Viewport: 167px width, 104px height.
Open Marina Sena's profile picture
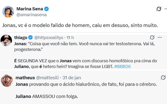pos(8,12)
